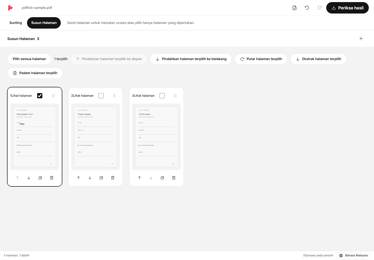Click Padam halaman terpilih button
Viewport: 374px width, 260px height.
click(35, 73)
